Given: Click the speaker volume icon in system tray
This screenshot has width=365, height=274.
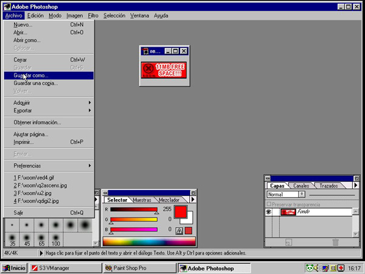Looking at the screenshot, I should (316, 268).
